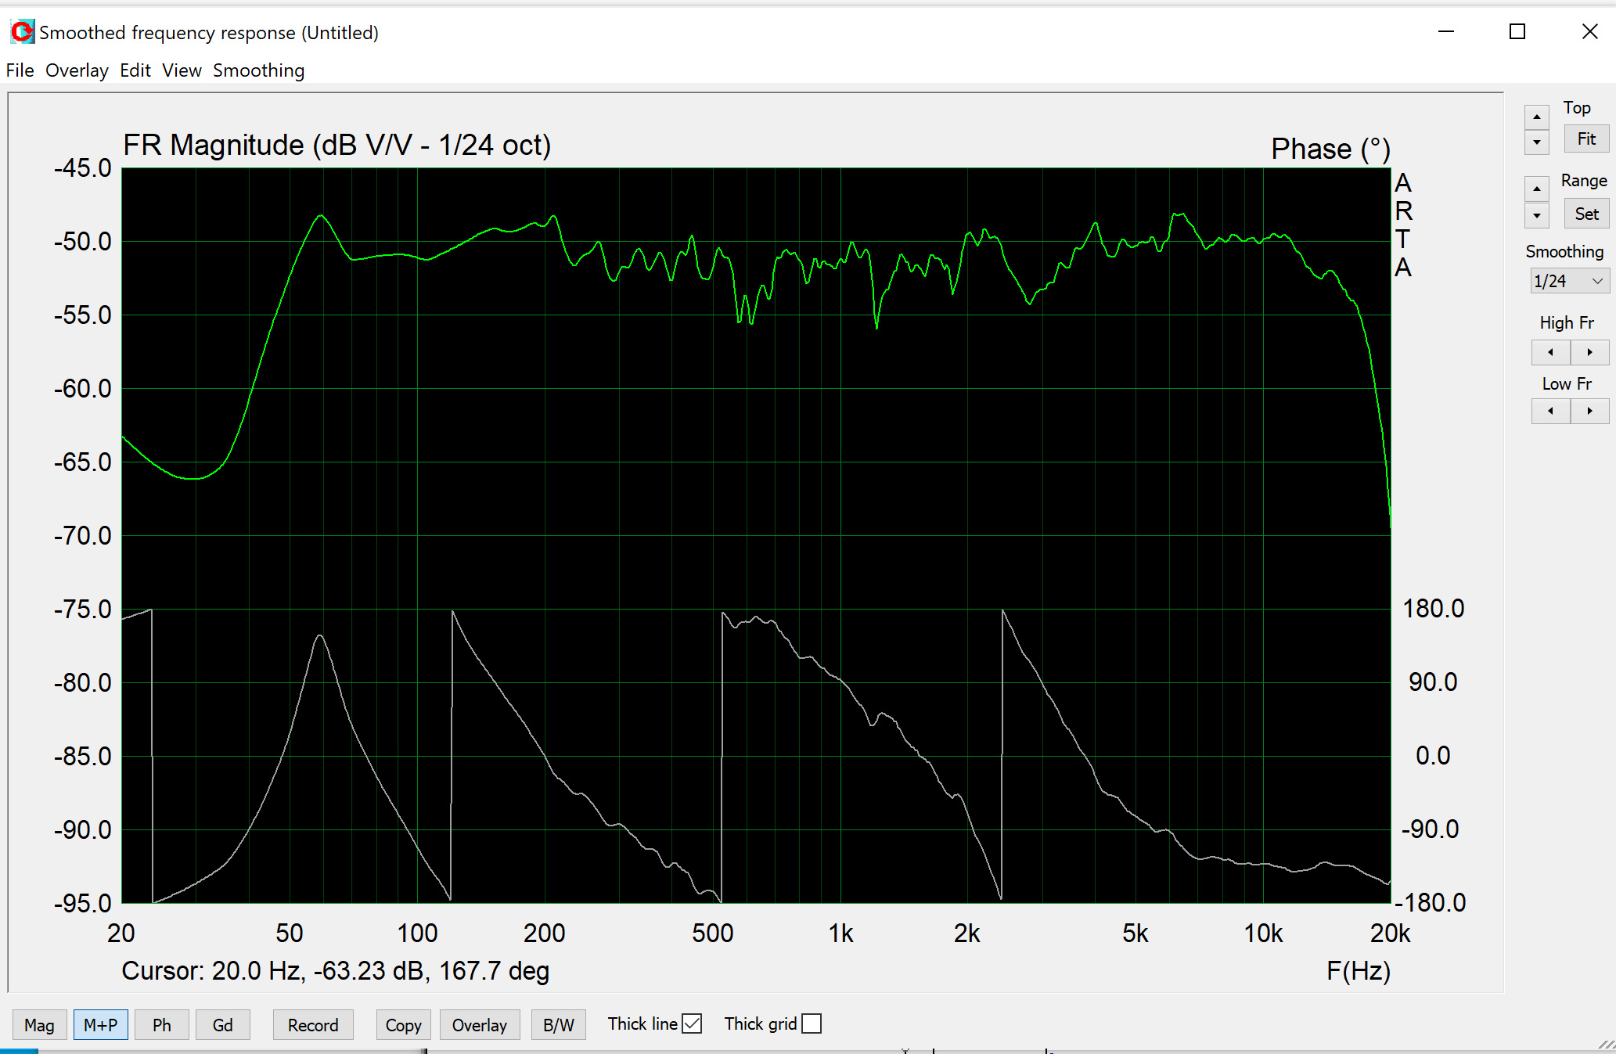Toggle B/W color mode
Viewport: 1616px width, 1054px height.
pyautogui.click(x=559, y=1025)
